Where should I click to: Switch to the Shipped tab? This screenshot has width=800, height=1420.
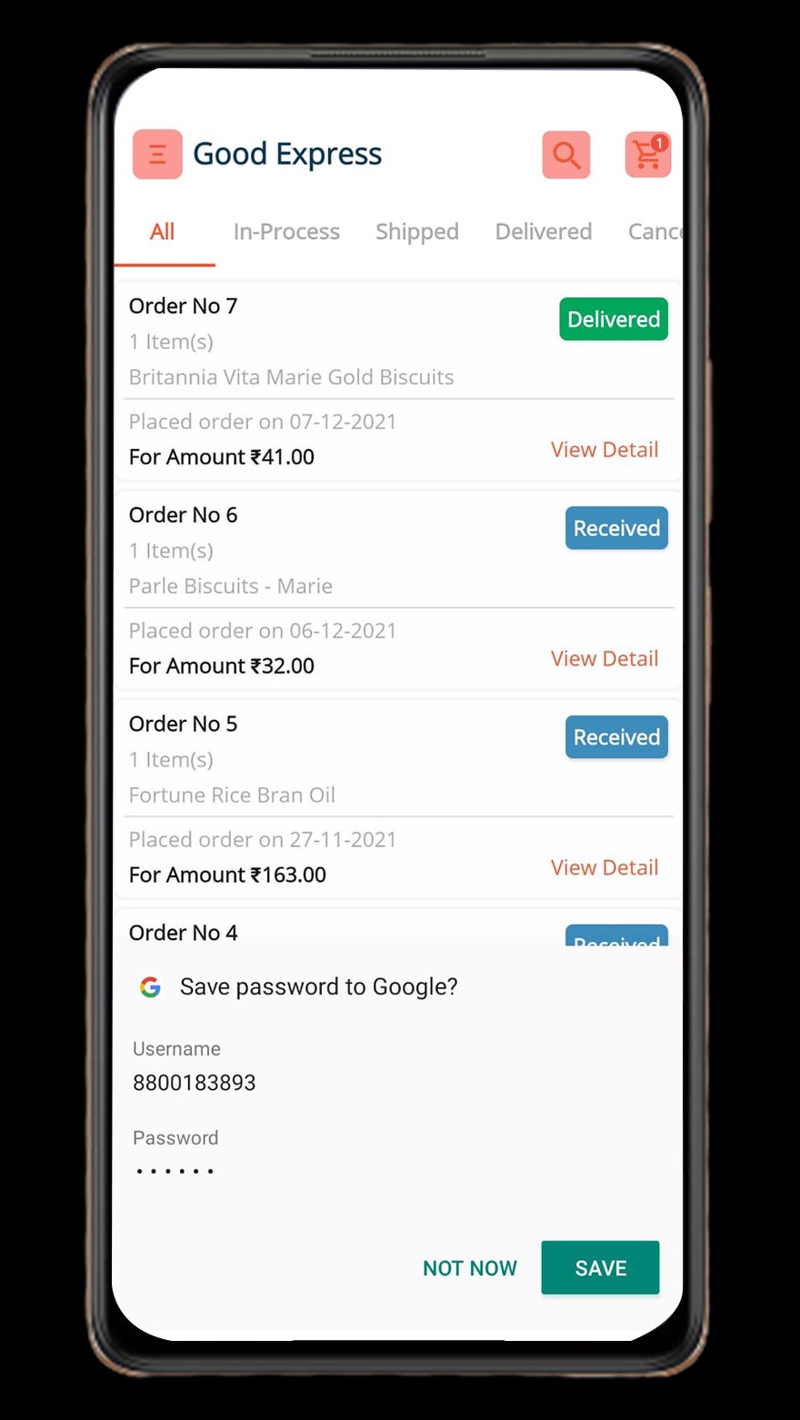coord(417,232)
